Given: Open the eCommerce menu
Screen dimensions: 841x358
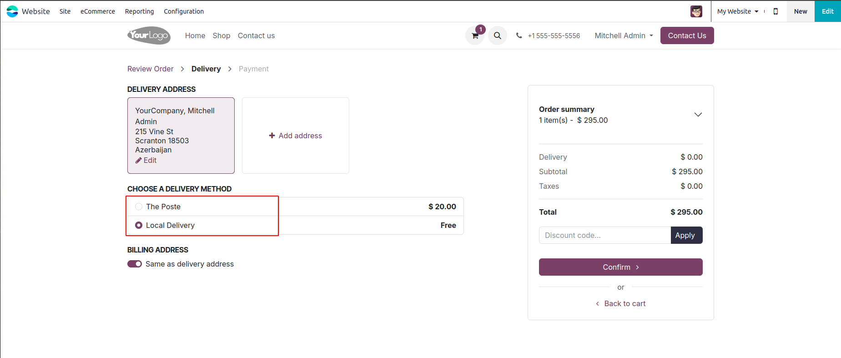Looking at the screenshot, I should (x=98, y=11).
